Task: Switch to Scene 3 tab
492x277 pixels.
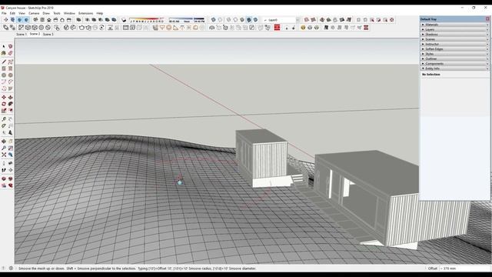Action: 48,34
